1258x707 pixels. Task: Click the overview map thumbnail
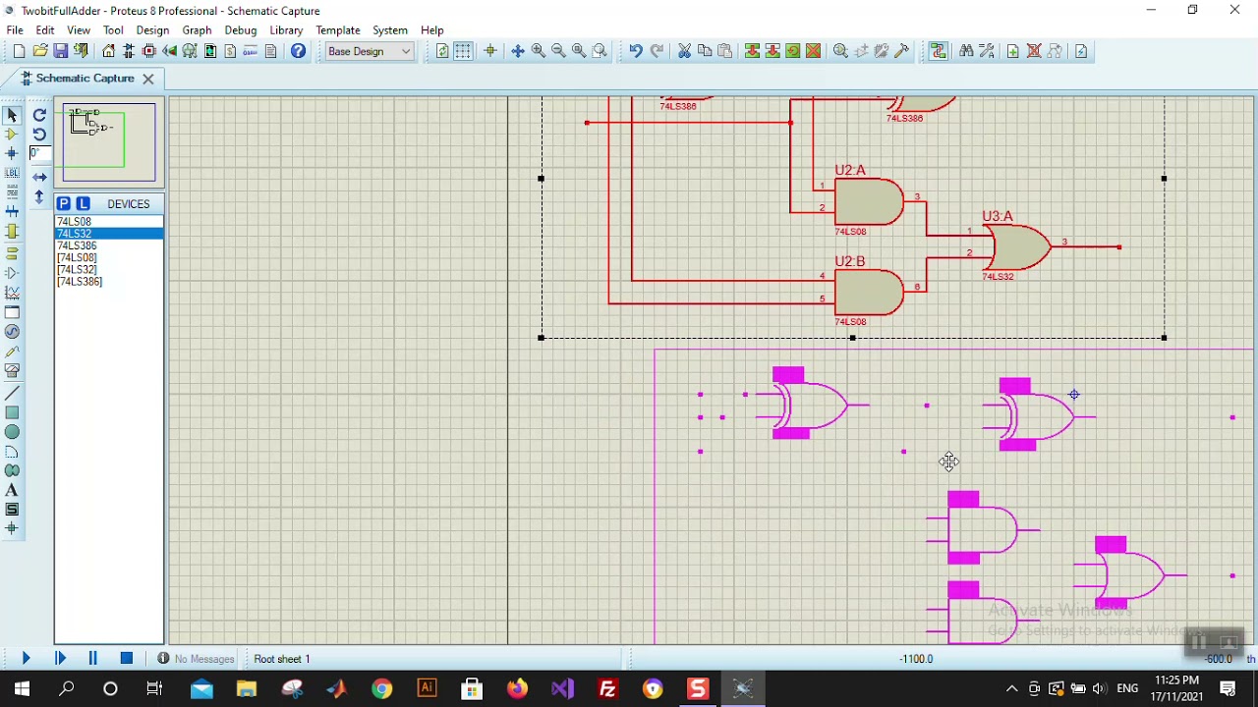click(x=109, y=142)
